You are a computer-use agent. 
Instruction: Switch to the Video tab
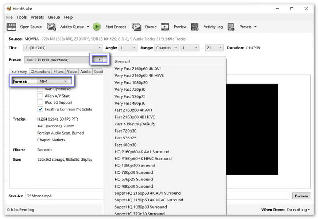pyautogui.click(x=72, y=72)
